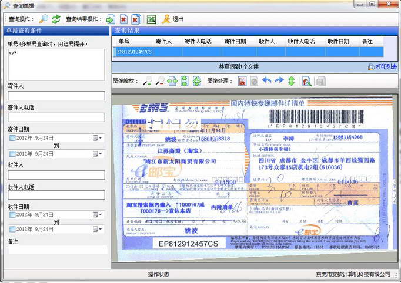Viewport: 401px width, 283px height.
Task: Click the 查询结果 panel header
Action: [255, 31]
